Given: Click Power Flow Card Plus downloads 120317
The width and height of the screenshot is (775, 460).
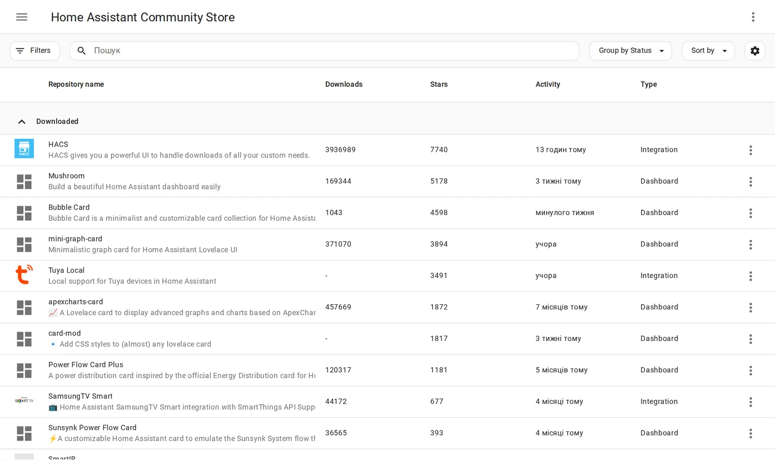Looking at the screenshot, I should pyautogui.click(x=338, y=370).
